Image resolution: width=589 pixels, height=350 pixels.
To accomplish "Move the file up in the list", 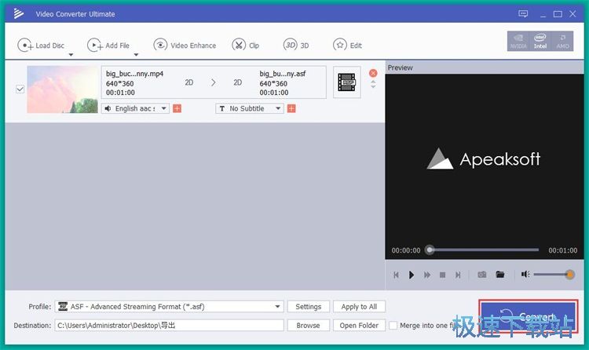I will click(373, 82).
